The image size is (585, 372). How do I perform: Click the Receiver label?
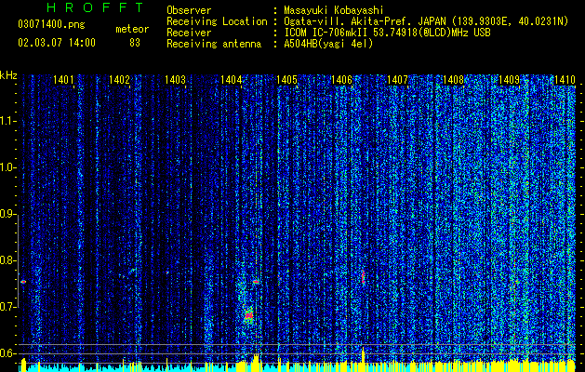coord(189,33)
